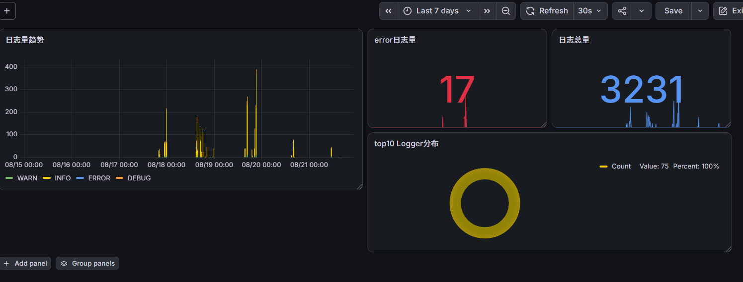Click the blue value 3231
The image size is (743, 282).
point(642,90)
